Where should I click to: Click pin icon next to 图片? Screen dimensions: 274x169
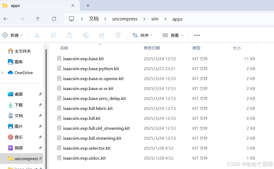pyautogui.click(x=40, y=126)
